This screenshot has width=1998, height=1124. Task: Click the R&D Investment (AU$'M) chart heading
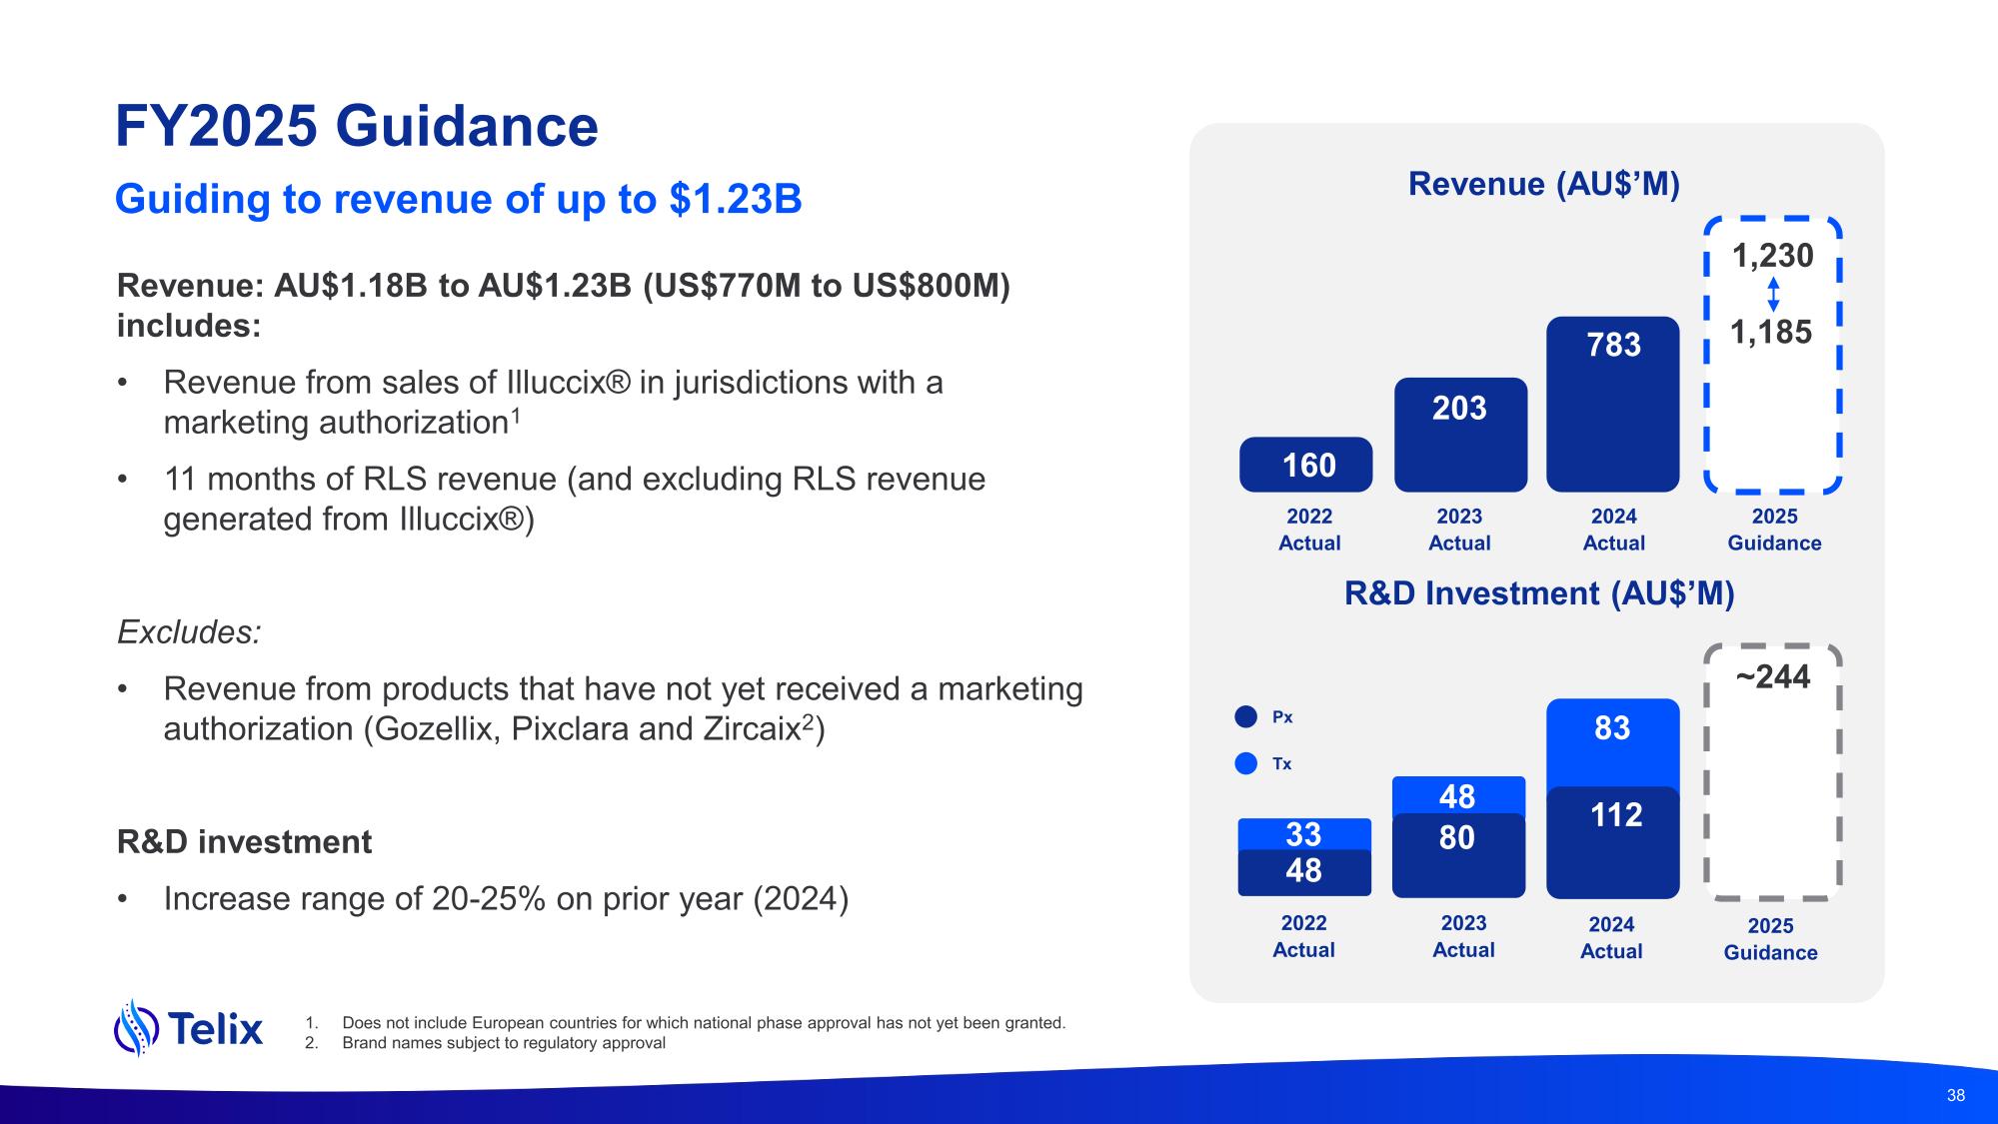point(1539,593)
